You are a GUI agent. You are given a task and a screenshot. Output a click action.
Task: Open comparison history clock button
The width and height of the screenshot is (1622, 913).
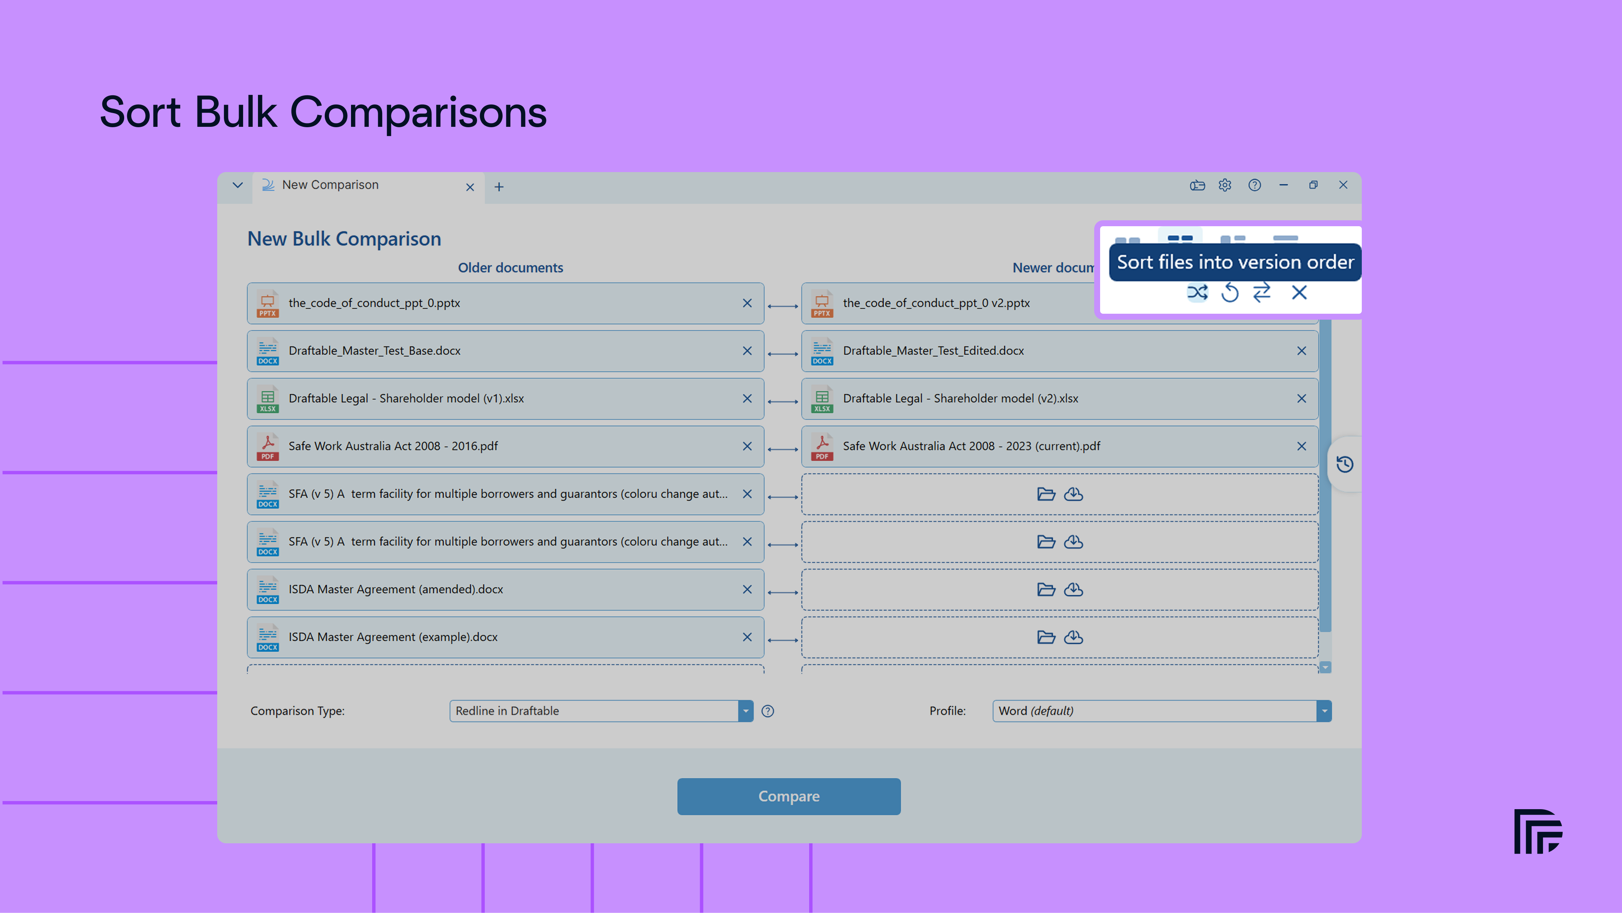coord(1345,464)
